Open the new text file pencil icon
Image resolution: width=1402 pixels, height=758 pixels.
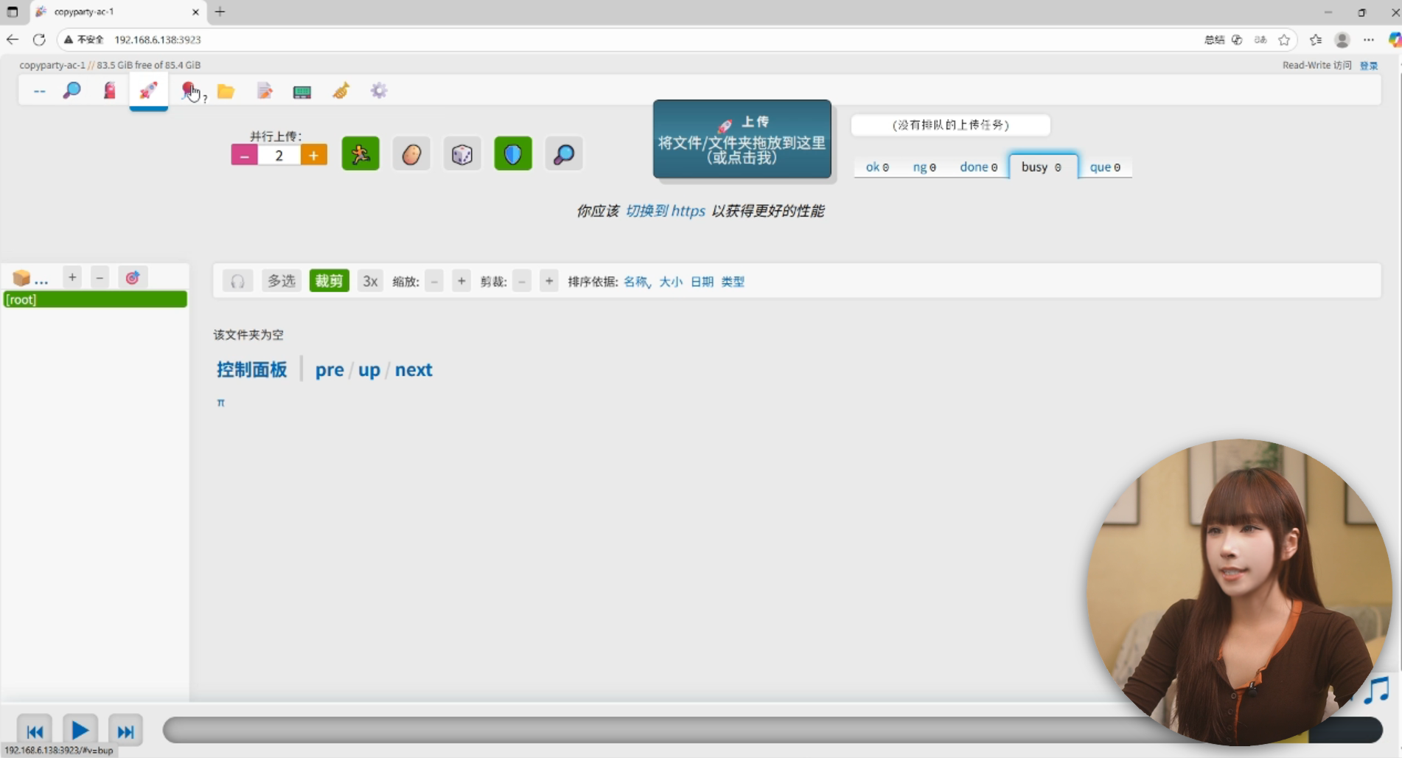coord(265,91)
